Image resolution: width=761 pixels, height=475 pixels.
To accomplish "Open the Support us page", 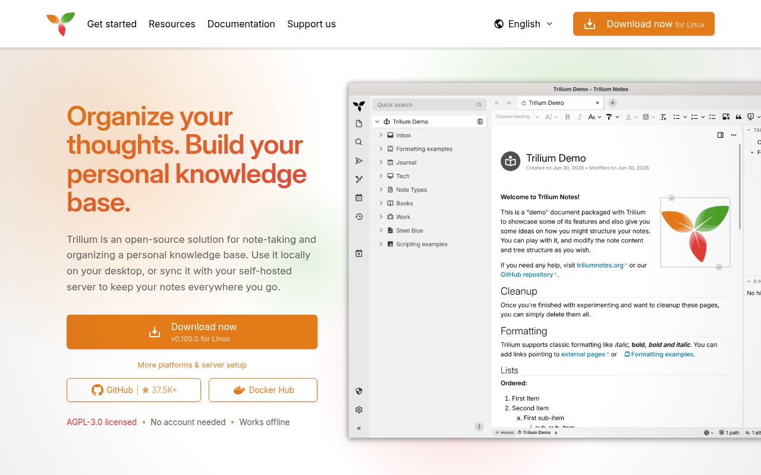I will [x=312, y=24].
